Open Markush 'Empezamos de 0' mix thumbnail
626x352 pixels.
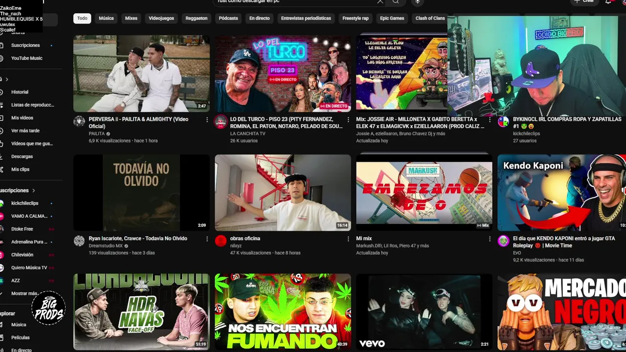[x=424, y=193]
